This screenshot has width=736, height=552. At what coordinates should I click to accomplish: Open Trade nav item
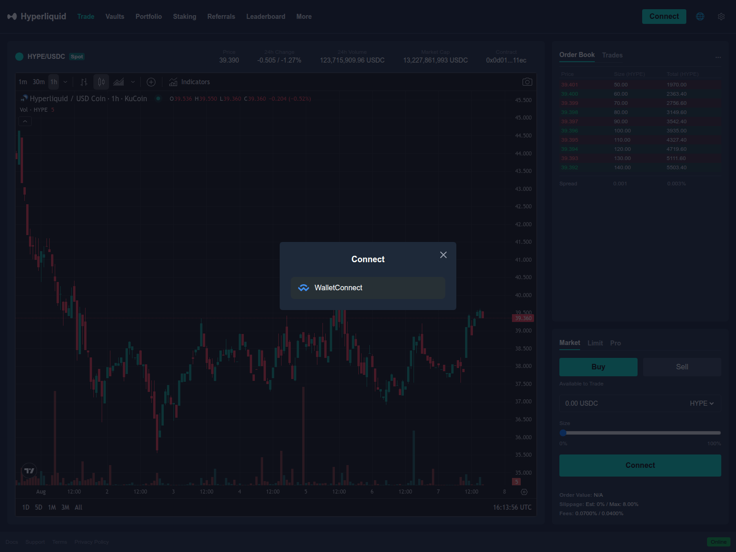click(86, 17)
